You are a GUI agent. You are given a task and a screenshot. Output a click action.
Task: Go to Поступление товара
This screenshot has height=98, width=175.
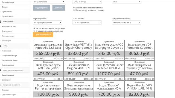click(10, 56)
